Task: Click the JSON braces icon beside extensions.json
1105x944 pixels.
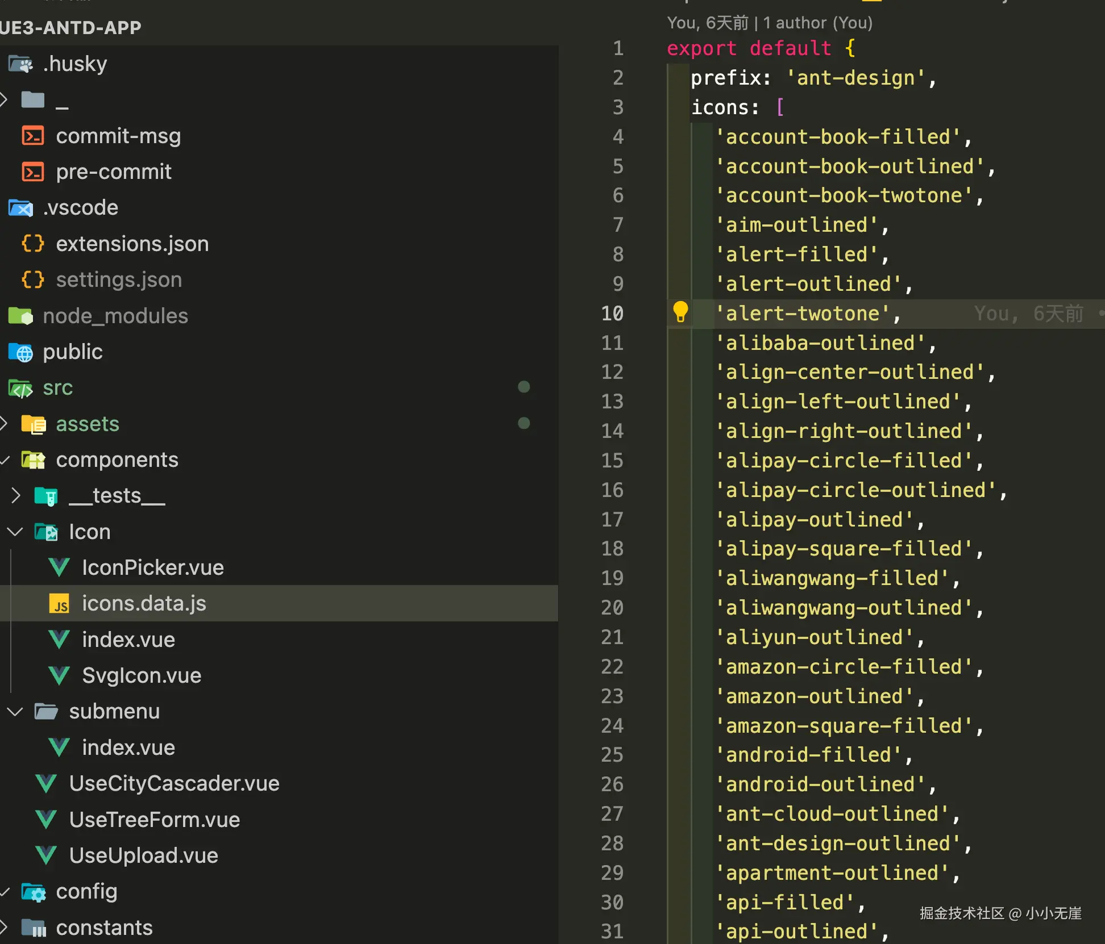Action: coord(33,244)
